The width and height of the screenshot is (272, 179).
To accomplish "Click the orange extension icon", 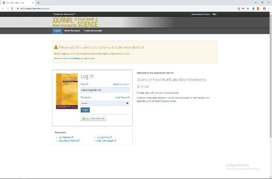I will [258, 9].
